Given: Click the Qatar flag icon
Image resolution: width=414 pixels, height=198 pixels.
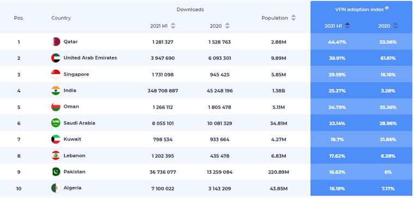Looking at the screenshot, I should tap(56, 42).
